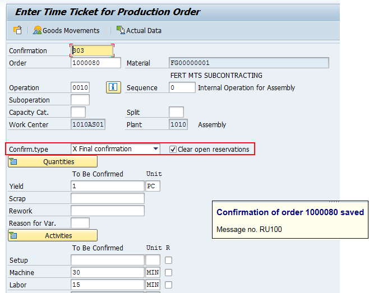This screenshot has width=369, height=293.
Task: Open Goods Movements from the toolbar
Action: 66,30
